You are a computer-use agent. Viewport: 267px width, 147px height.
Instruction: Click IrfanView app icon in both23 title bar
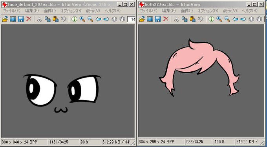[x=141, y=4]
